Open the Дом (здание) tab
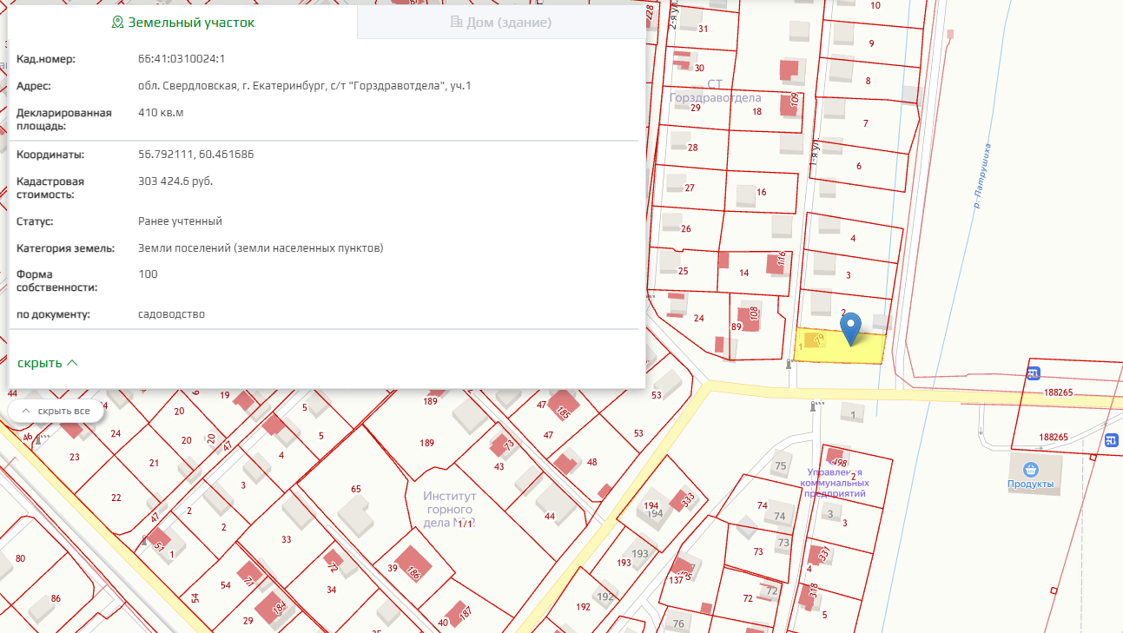1123x633 pixels. tap(500, 23)
